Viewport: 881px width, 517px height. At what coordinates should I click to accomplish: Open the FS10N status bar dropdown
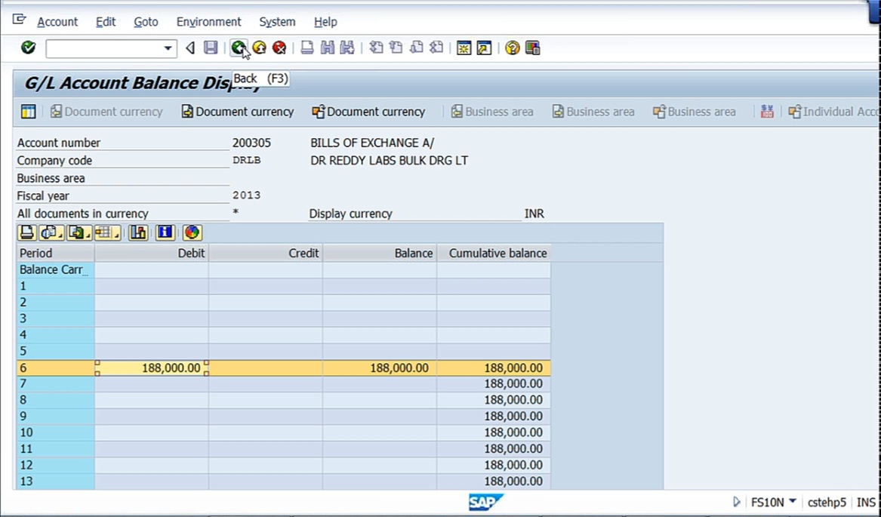[x=793, y=501]
